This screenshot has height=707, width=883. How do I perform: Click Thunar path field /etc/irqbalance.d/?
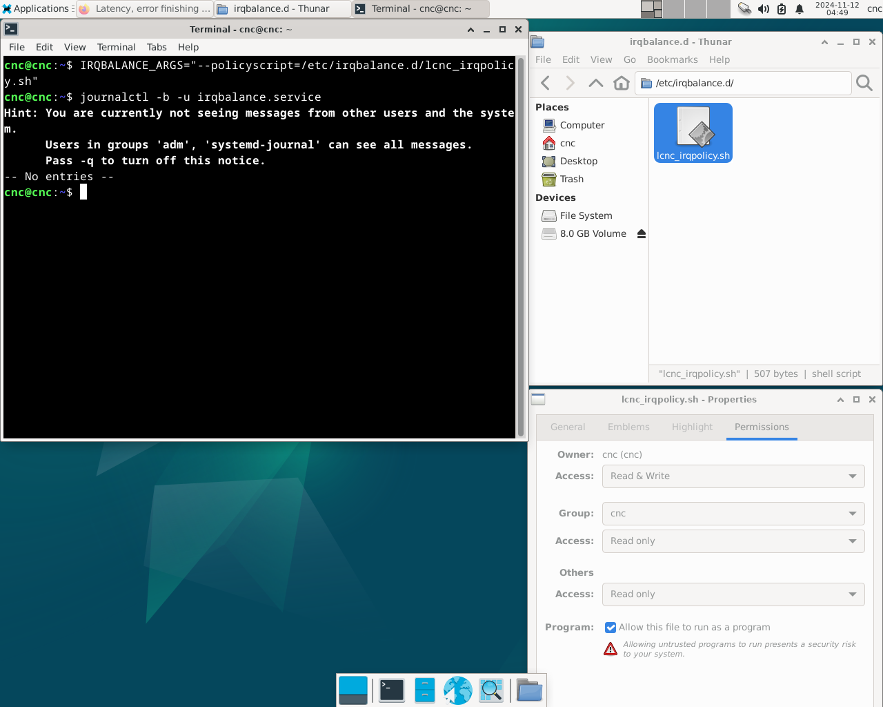pyautogui.click(x=743, y=83)
